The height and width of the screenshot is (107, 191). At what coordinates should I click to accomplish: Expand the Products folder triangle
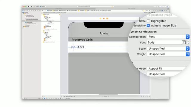click(24, 26)
